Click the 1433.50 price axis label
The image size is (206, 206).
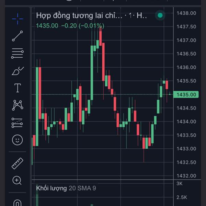tap(186, 135)
